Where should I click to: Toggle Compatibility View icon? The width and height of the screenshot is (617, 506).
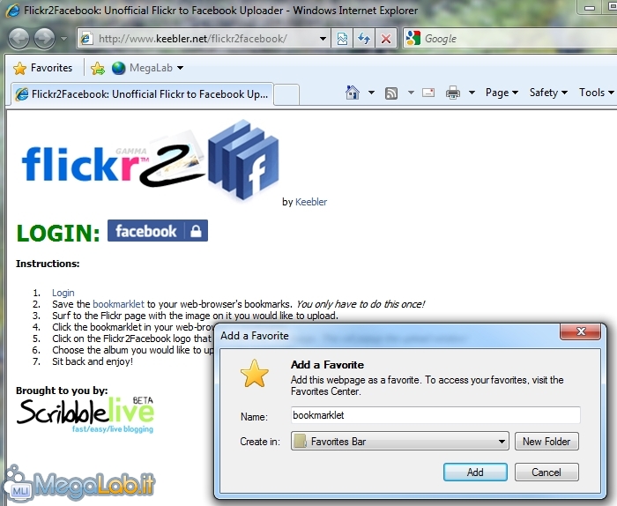click(342, 39)
